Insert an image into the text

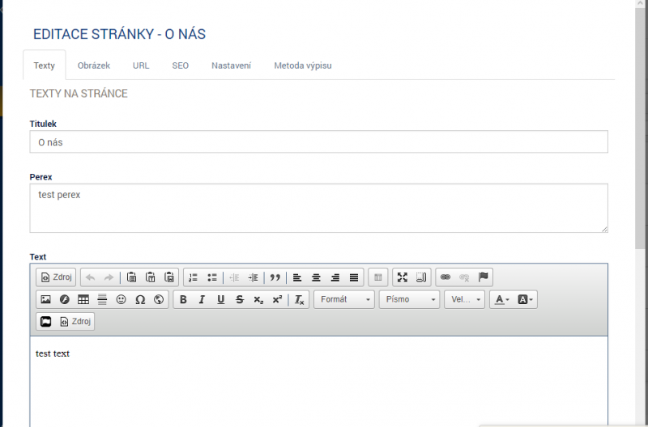click(x=46, y=299)
